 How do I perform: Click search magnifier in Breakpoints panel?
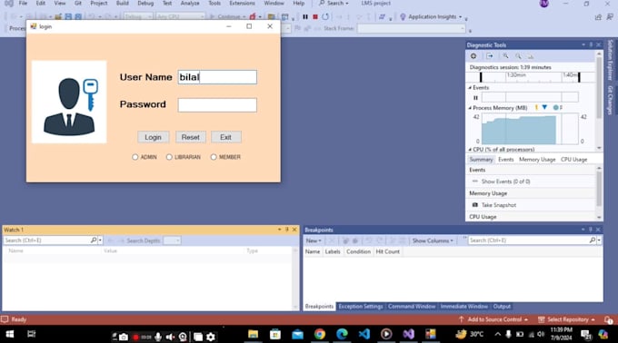click(593, 240)
